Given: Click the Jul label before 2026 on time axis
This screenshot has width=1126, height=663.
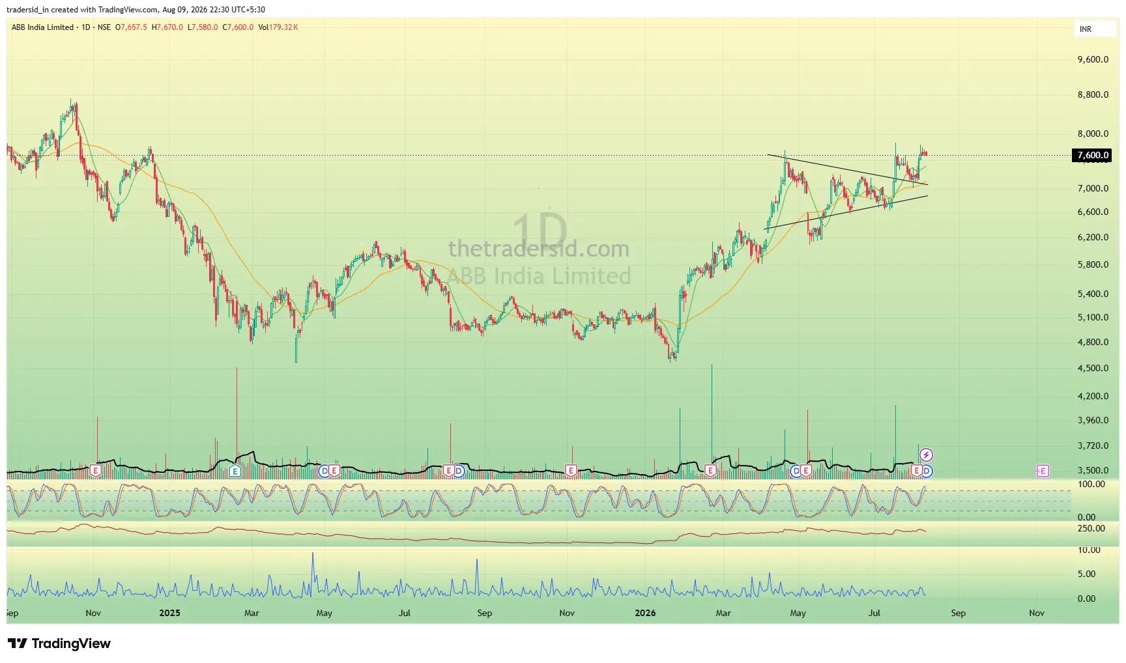Looking at the screenshot, I should [405, 613].
